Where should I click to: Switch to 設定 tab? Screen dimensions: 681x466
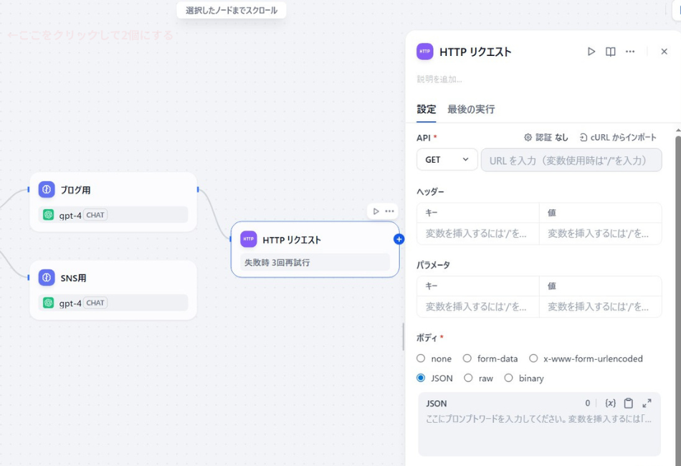(427, 110)
